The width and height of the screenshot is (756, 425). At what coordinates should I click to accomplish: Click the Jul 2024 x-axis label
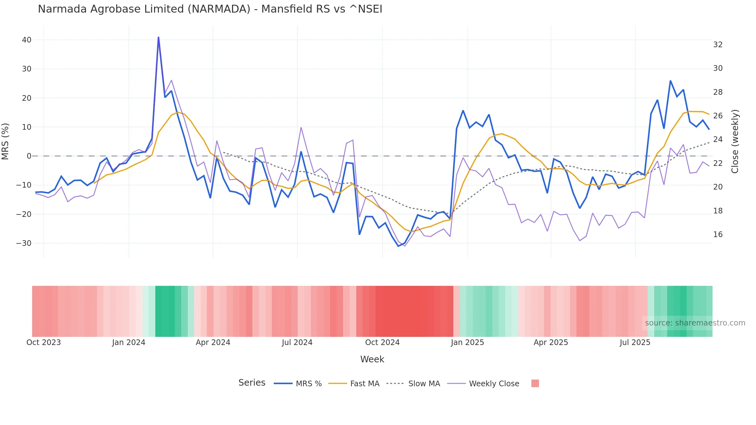click(297, 343)
